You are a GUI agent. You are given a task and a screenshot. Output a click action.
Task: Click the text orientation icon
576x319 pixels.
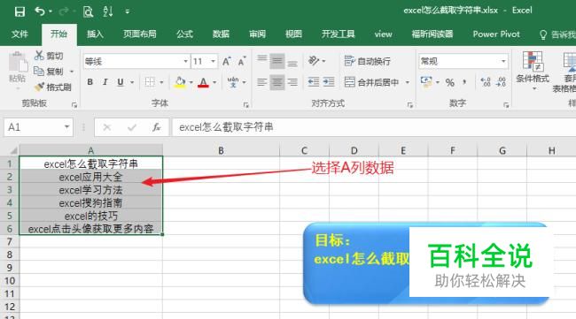[314, 60]
